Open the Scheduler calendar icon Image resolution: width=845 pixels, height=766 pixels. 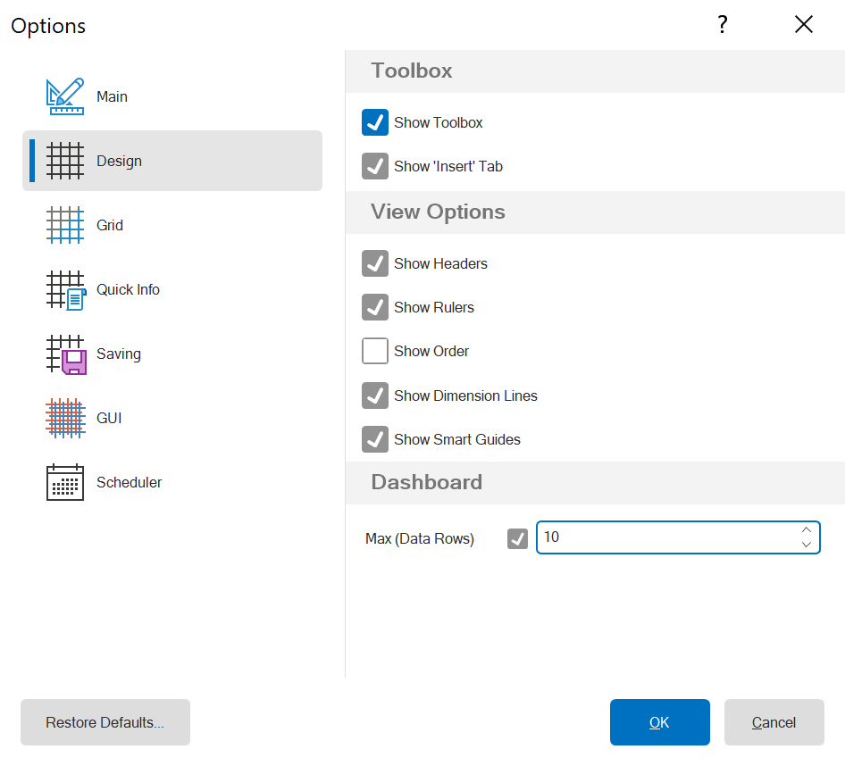(65, 482)
